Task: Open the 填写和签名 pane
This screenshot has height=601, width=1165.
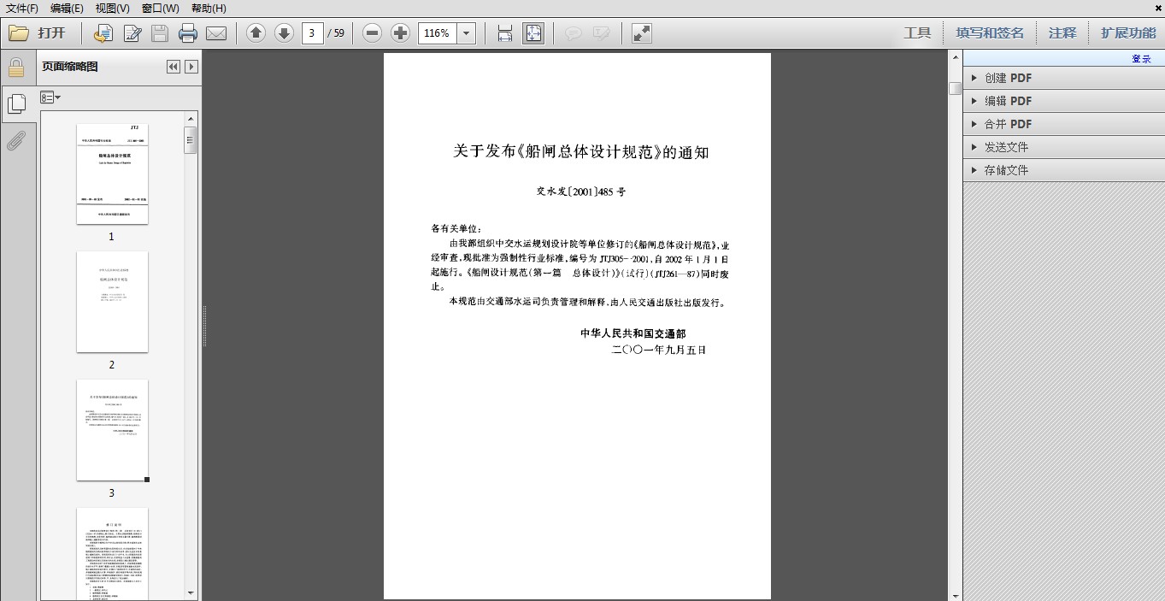Action: coord(990,33)
